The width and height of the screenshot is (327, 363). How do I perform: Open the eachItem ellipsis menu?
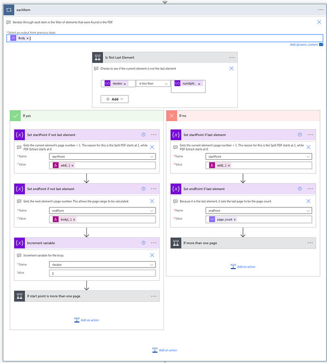click(320, 10)
